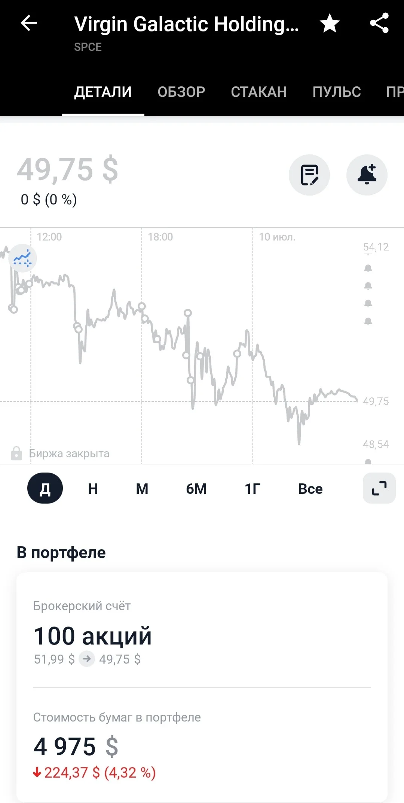This screenshot has width=404, height=803.
Task: Select the Д daily period
Action: tap(45, 488)
